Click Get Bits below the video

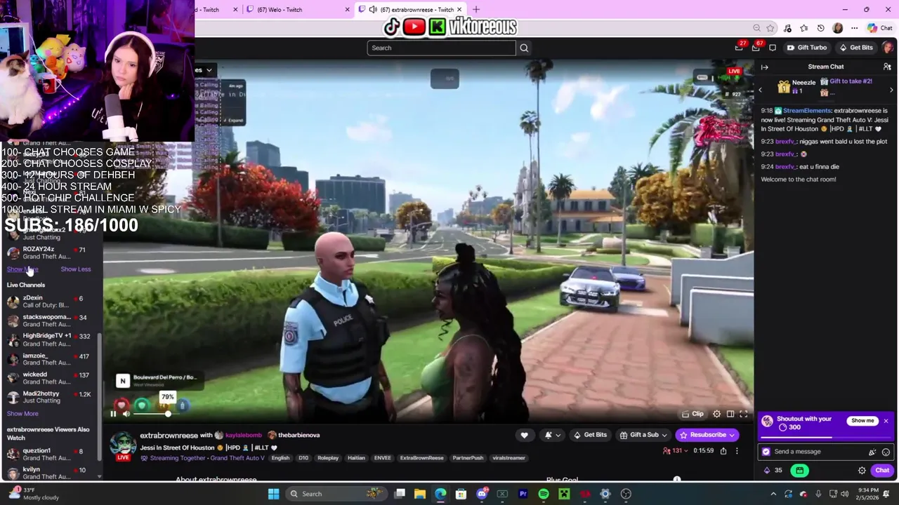point(590,435)
